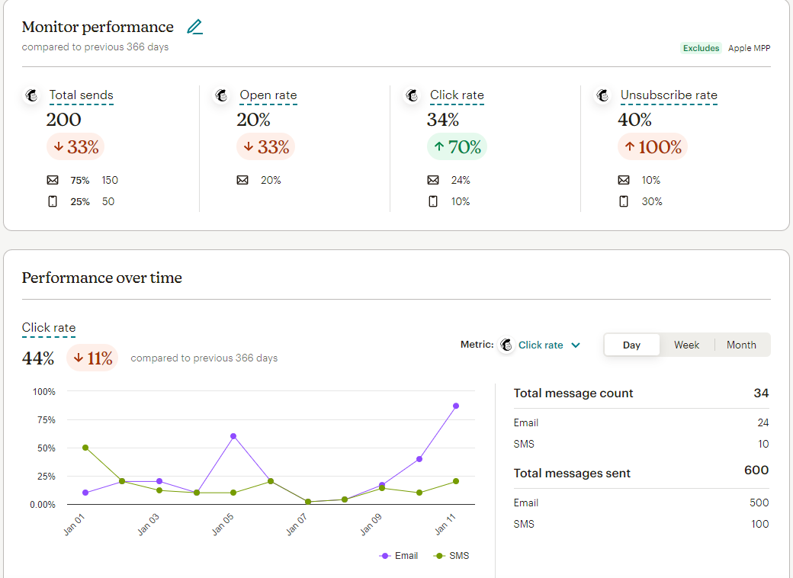
Task: Click the Mailchimp icon next to Open rate
Action: click(222, 96)
